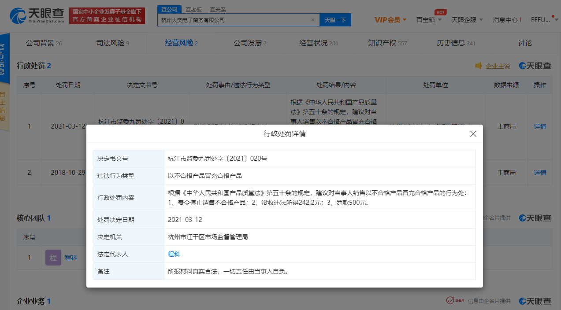Close the 行政处罚详情 dialog
The height and width of the screenshot is (310, 561).
tap(473, 134)
